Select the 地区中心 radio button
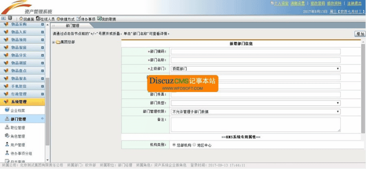366x169 pixels. [194, 145]
